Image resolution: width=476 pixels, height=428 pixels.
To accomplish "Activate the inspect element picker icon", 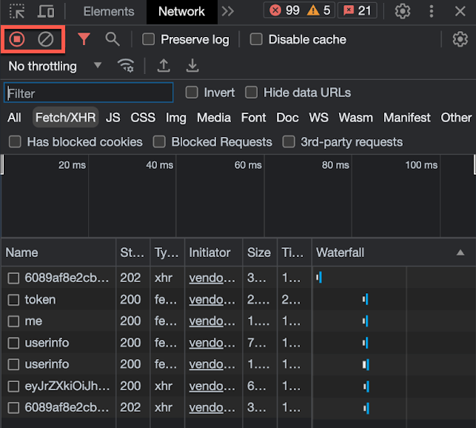I will (x=17, y=11).
